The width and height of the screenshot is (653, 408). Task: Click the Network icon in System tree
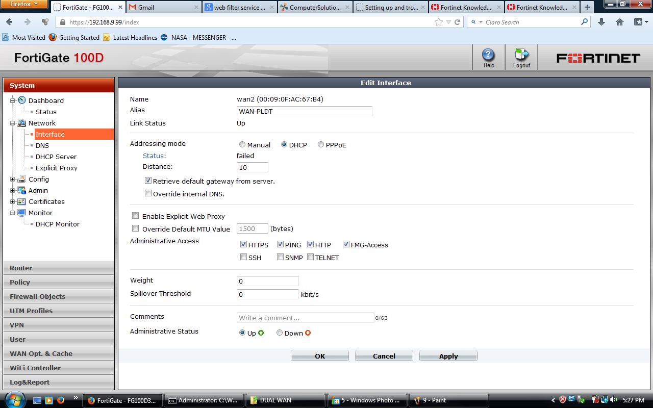tap(22, 123)
